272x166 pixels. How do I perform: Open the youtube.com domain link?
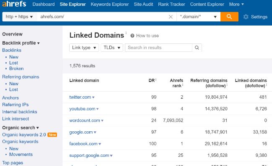pyautogui.click(x=82, y=109)
